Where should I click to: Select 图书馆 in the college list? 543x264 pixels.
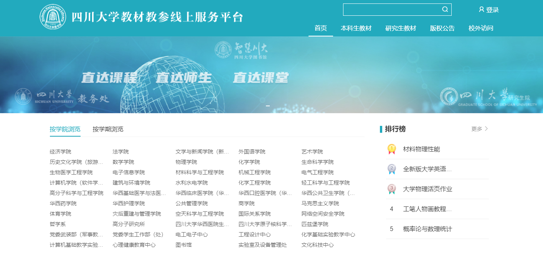184,245
